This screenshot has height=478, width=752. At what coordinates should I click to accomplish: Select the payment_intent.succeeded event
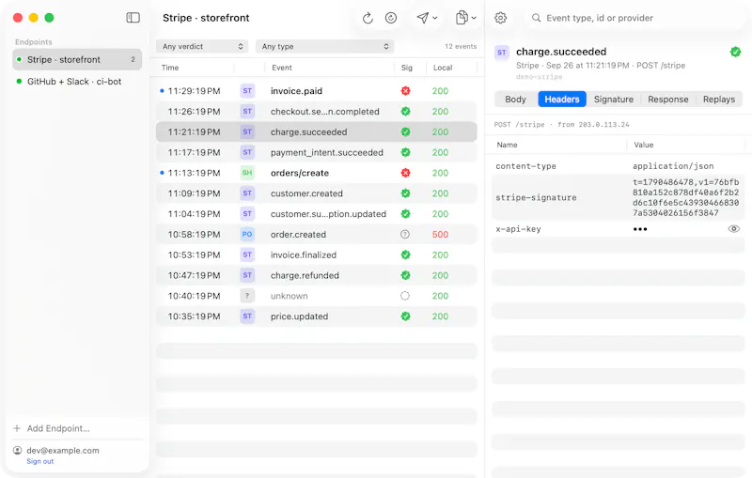(317, 152)
